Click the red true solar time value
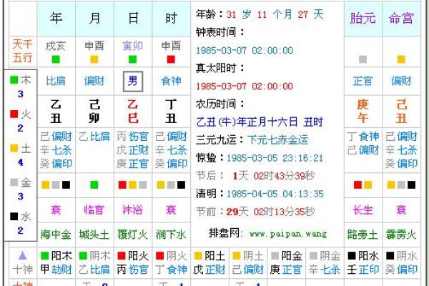 245,87
